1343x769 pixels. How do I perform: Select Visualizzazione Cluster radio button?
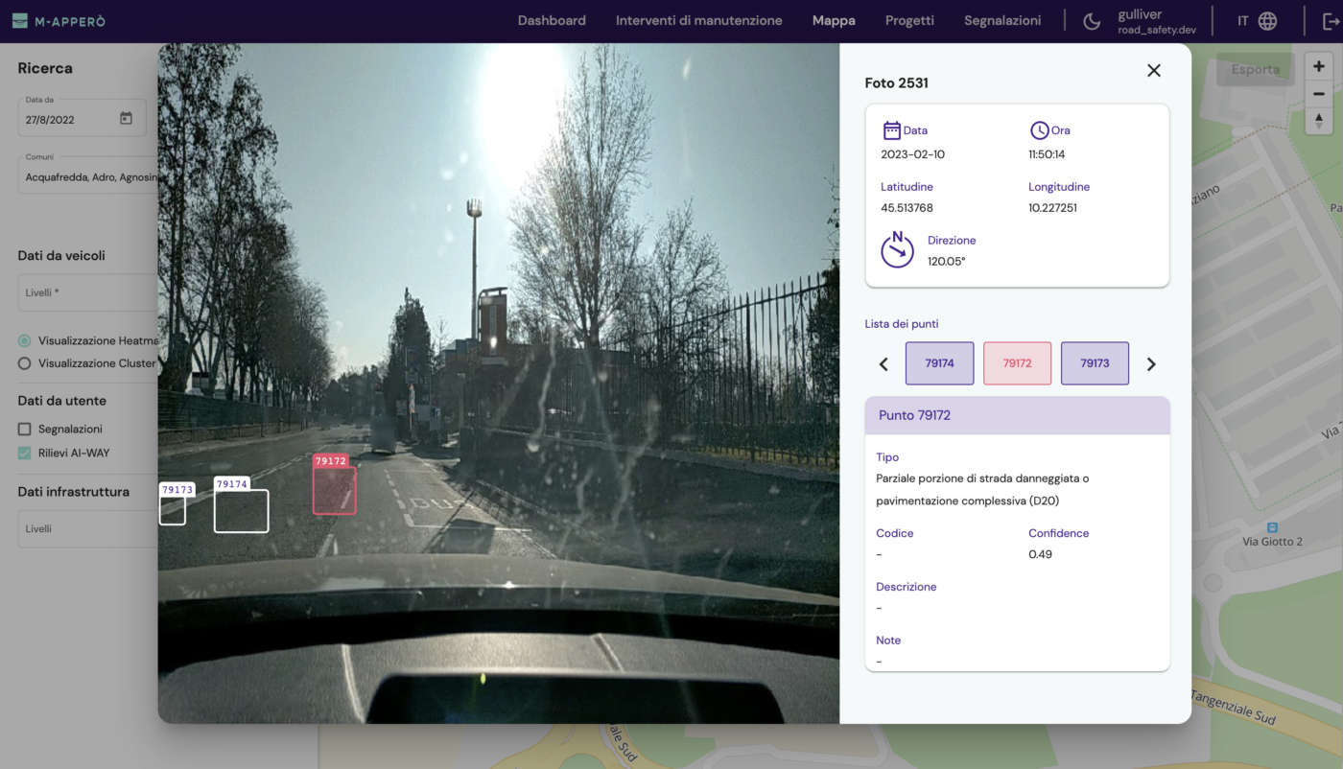[25, 363]
